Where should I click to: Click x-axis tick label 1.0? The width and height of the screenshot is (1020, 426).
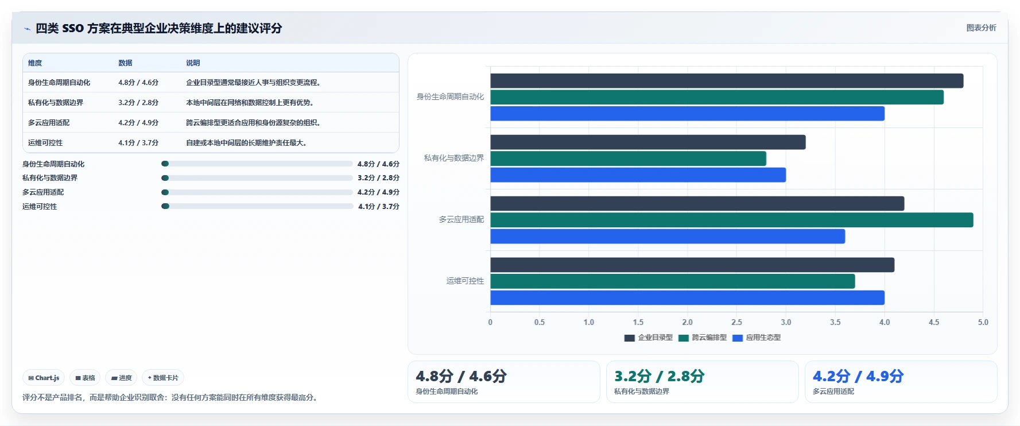tap(589, 323)
